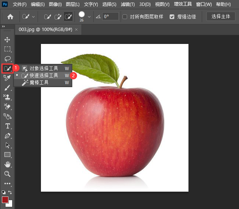The height and width of the screenshot is (209, 239).
Task: Select the Rectangular Marquee tool
Action: click(x=7, y=49)
